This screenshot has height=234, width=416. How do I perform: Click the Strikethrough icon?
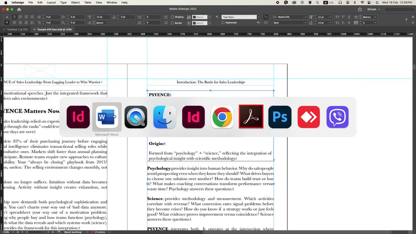coord(349,23)
